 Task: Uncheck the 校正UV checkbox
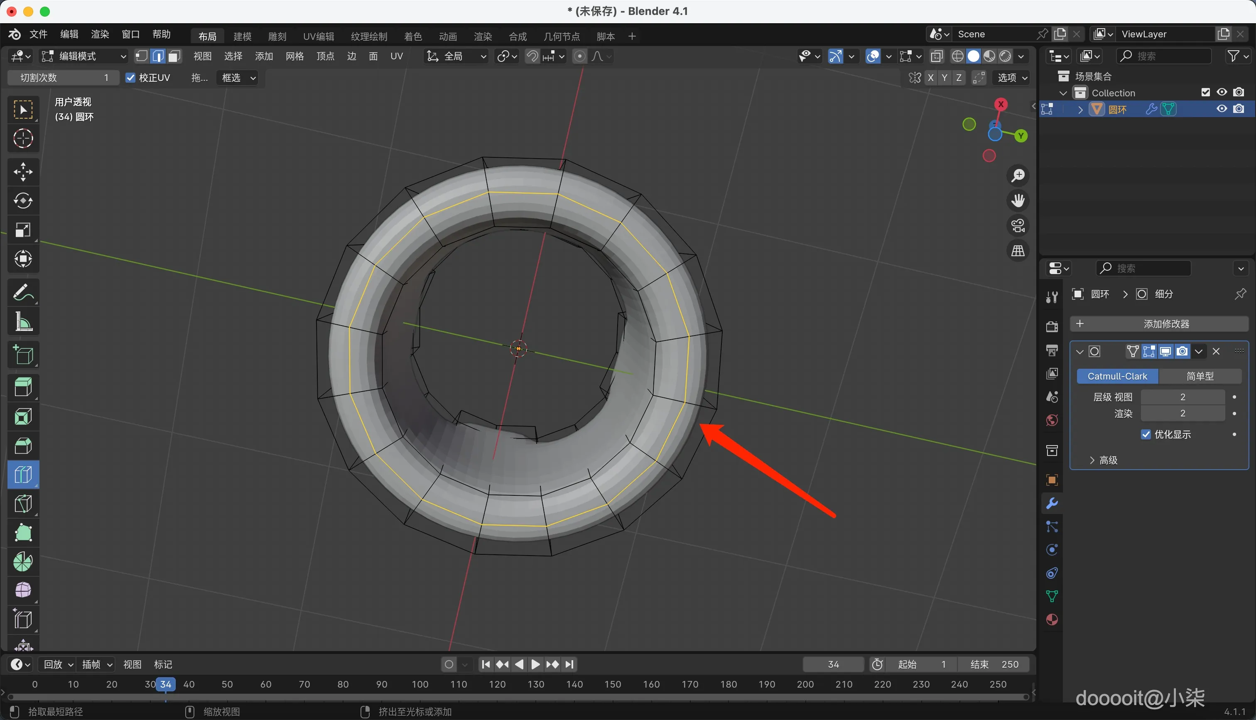[x=130, y=78]
